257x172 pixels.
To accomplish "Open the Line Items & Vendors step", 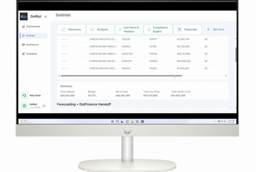I will [129, 29].
